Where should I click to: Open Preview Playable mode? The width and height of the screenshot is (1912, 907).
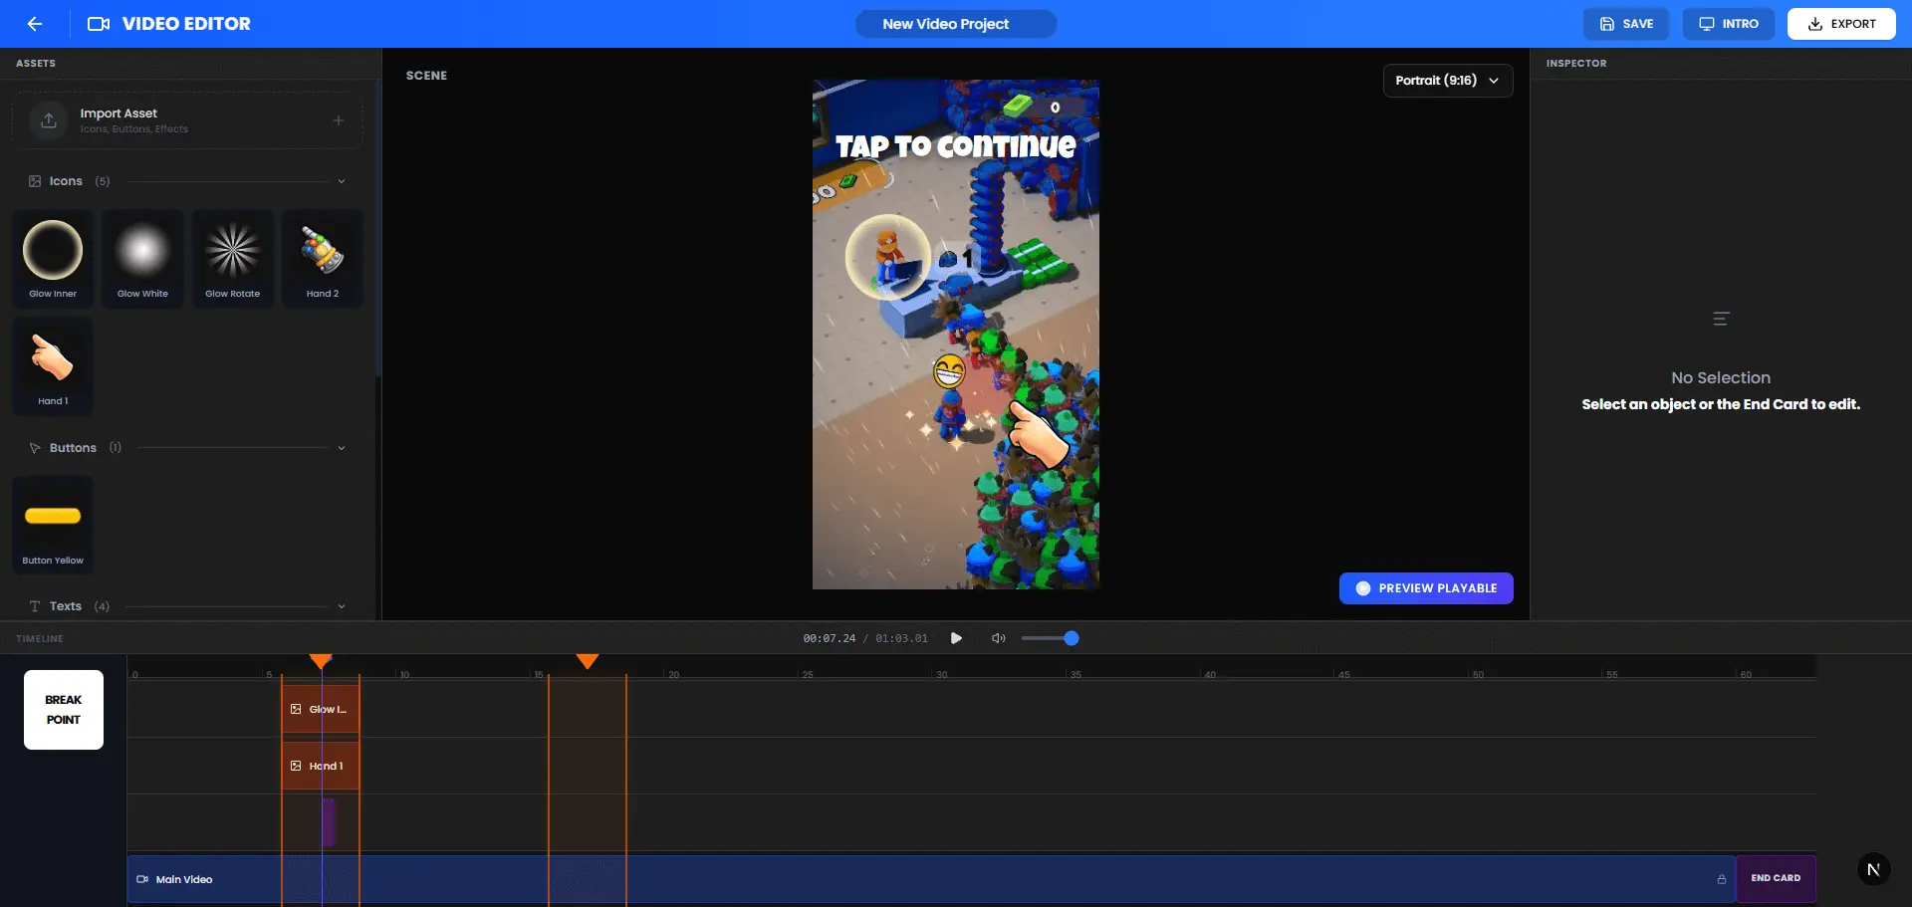pyautogui.click(x=1426, y=587)
